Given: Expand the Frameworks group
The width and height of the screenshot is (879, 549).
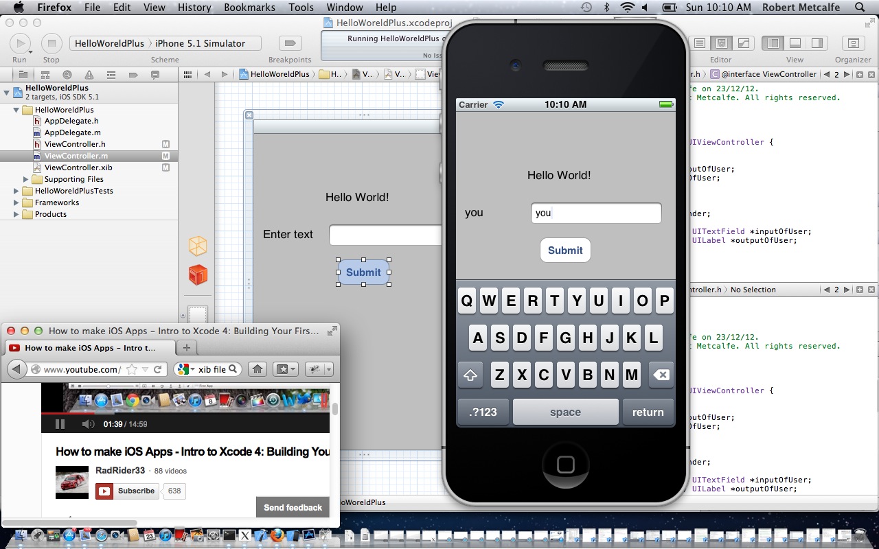Looking at the screenshot, I should point(16,202).
